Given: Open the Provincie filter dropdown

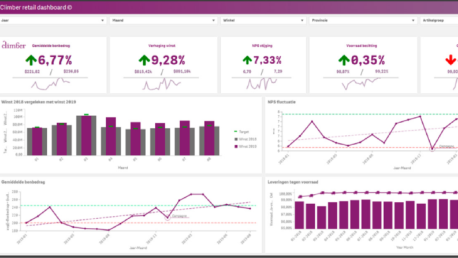Looking at the screenshot, I should 363,20.
